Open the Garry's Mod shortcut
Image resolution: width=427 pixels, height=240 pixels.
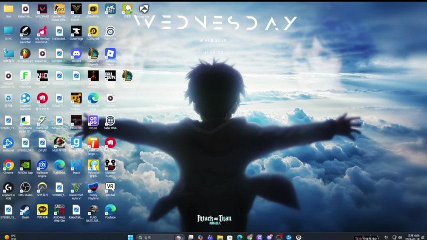[x=76, y=145]
